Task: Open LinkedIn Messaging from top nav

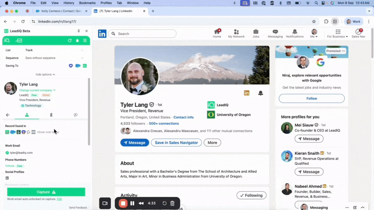Action: coord(275,34)
